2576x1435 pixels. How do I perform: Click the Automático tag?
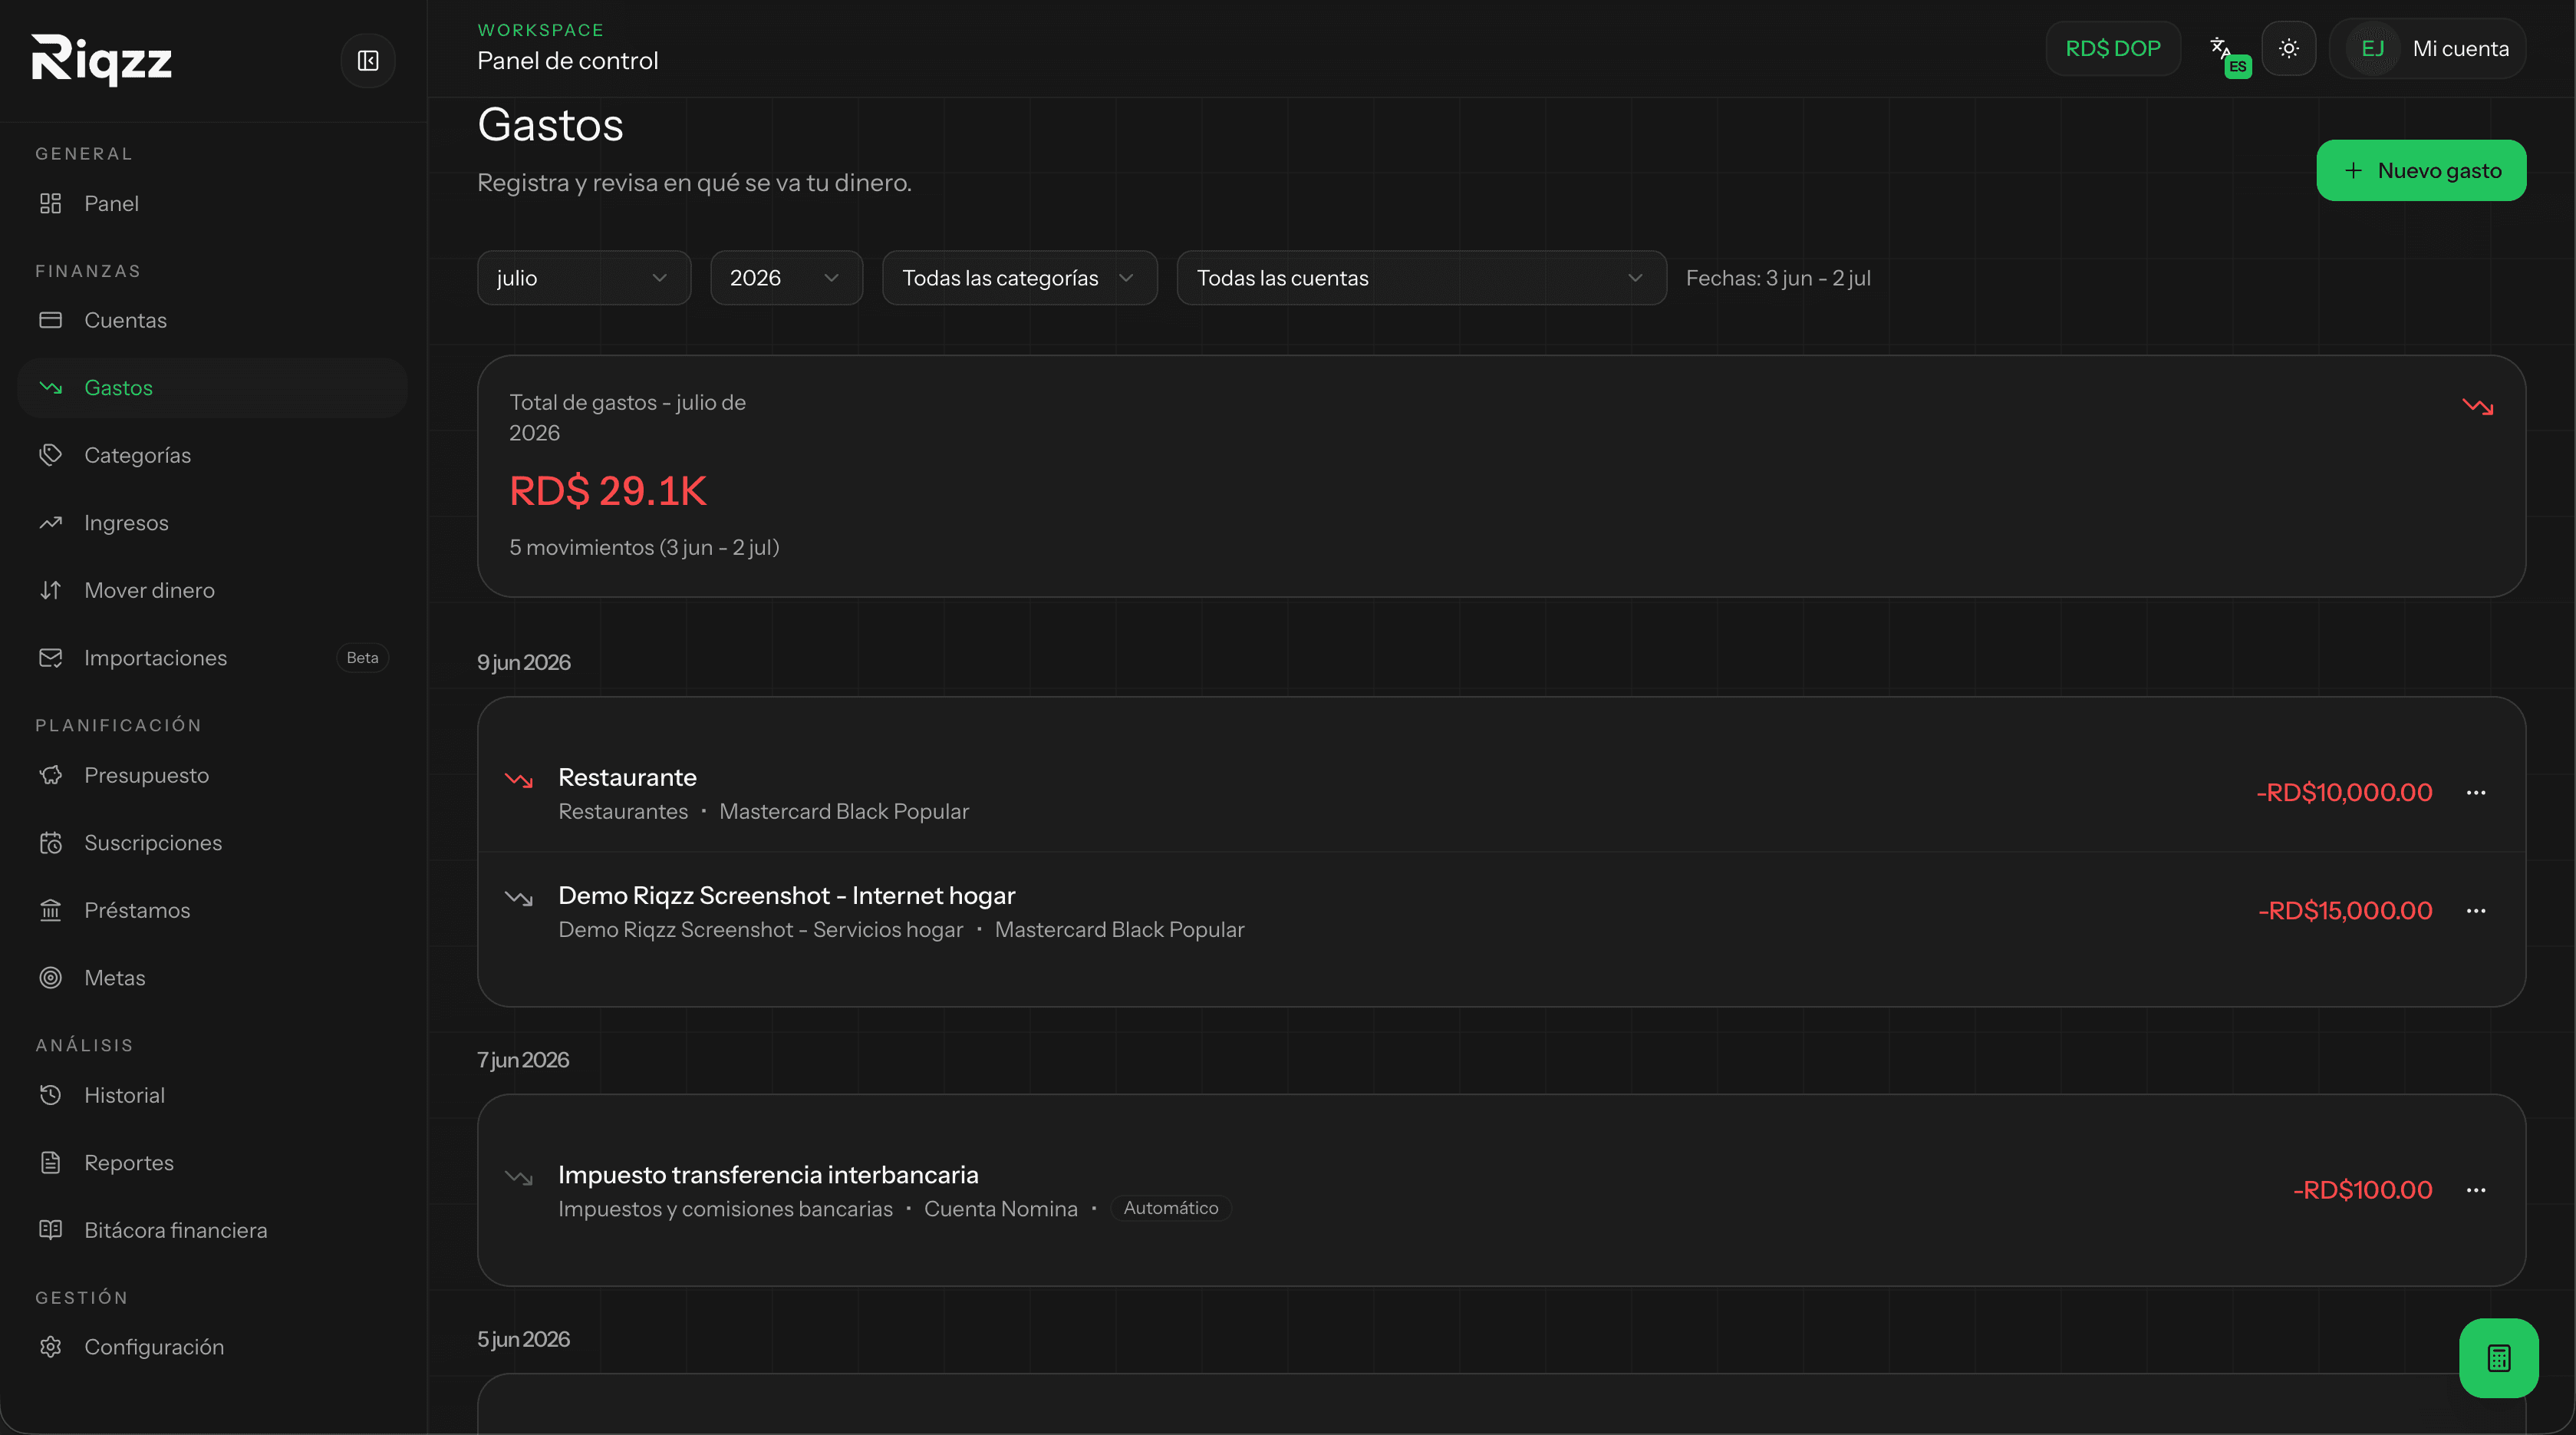(x=1170, y=1208)
